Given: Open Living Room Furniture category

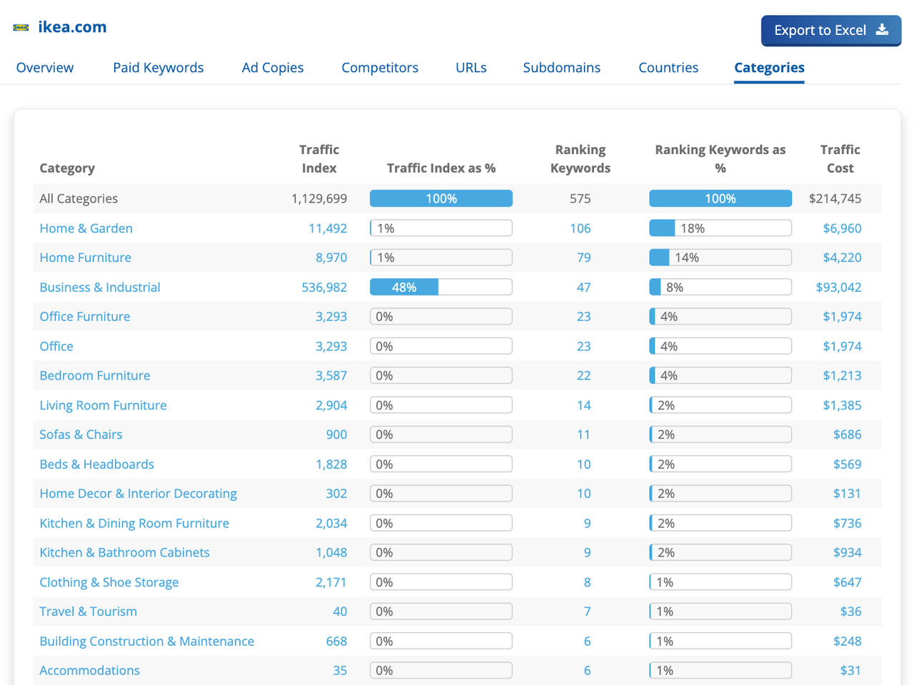Looking at the screenshot, I should click(103, 405).
